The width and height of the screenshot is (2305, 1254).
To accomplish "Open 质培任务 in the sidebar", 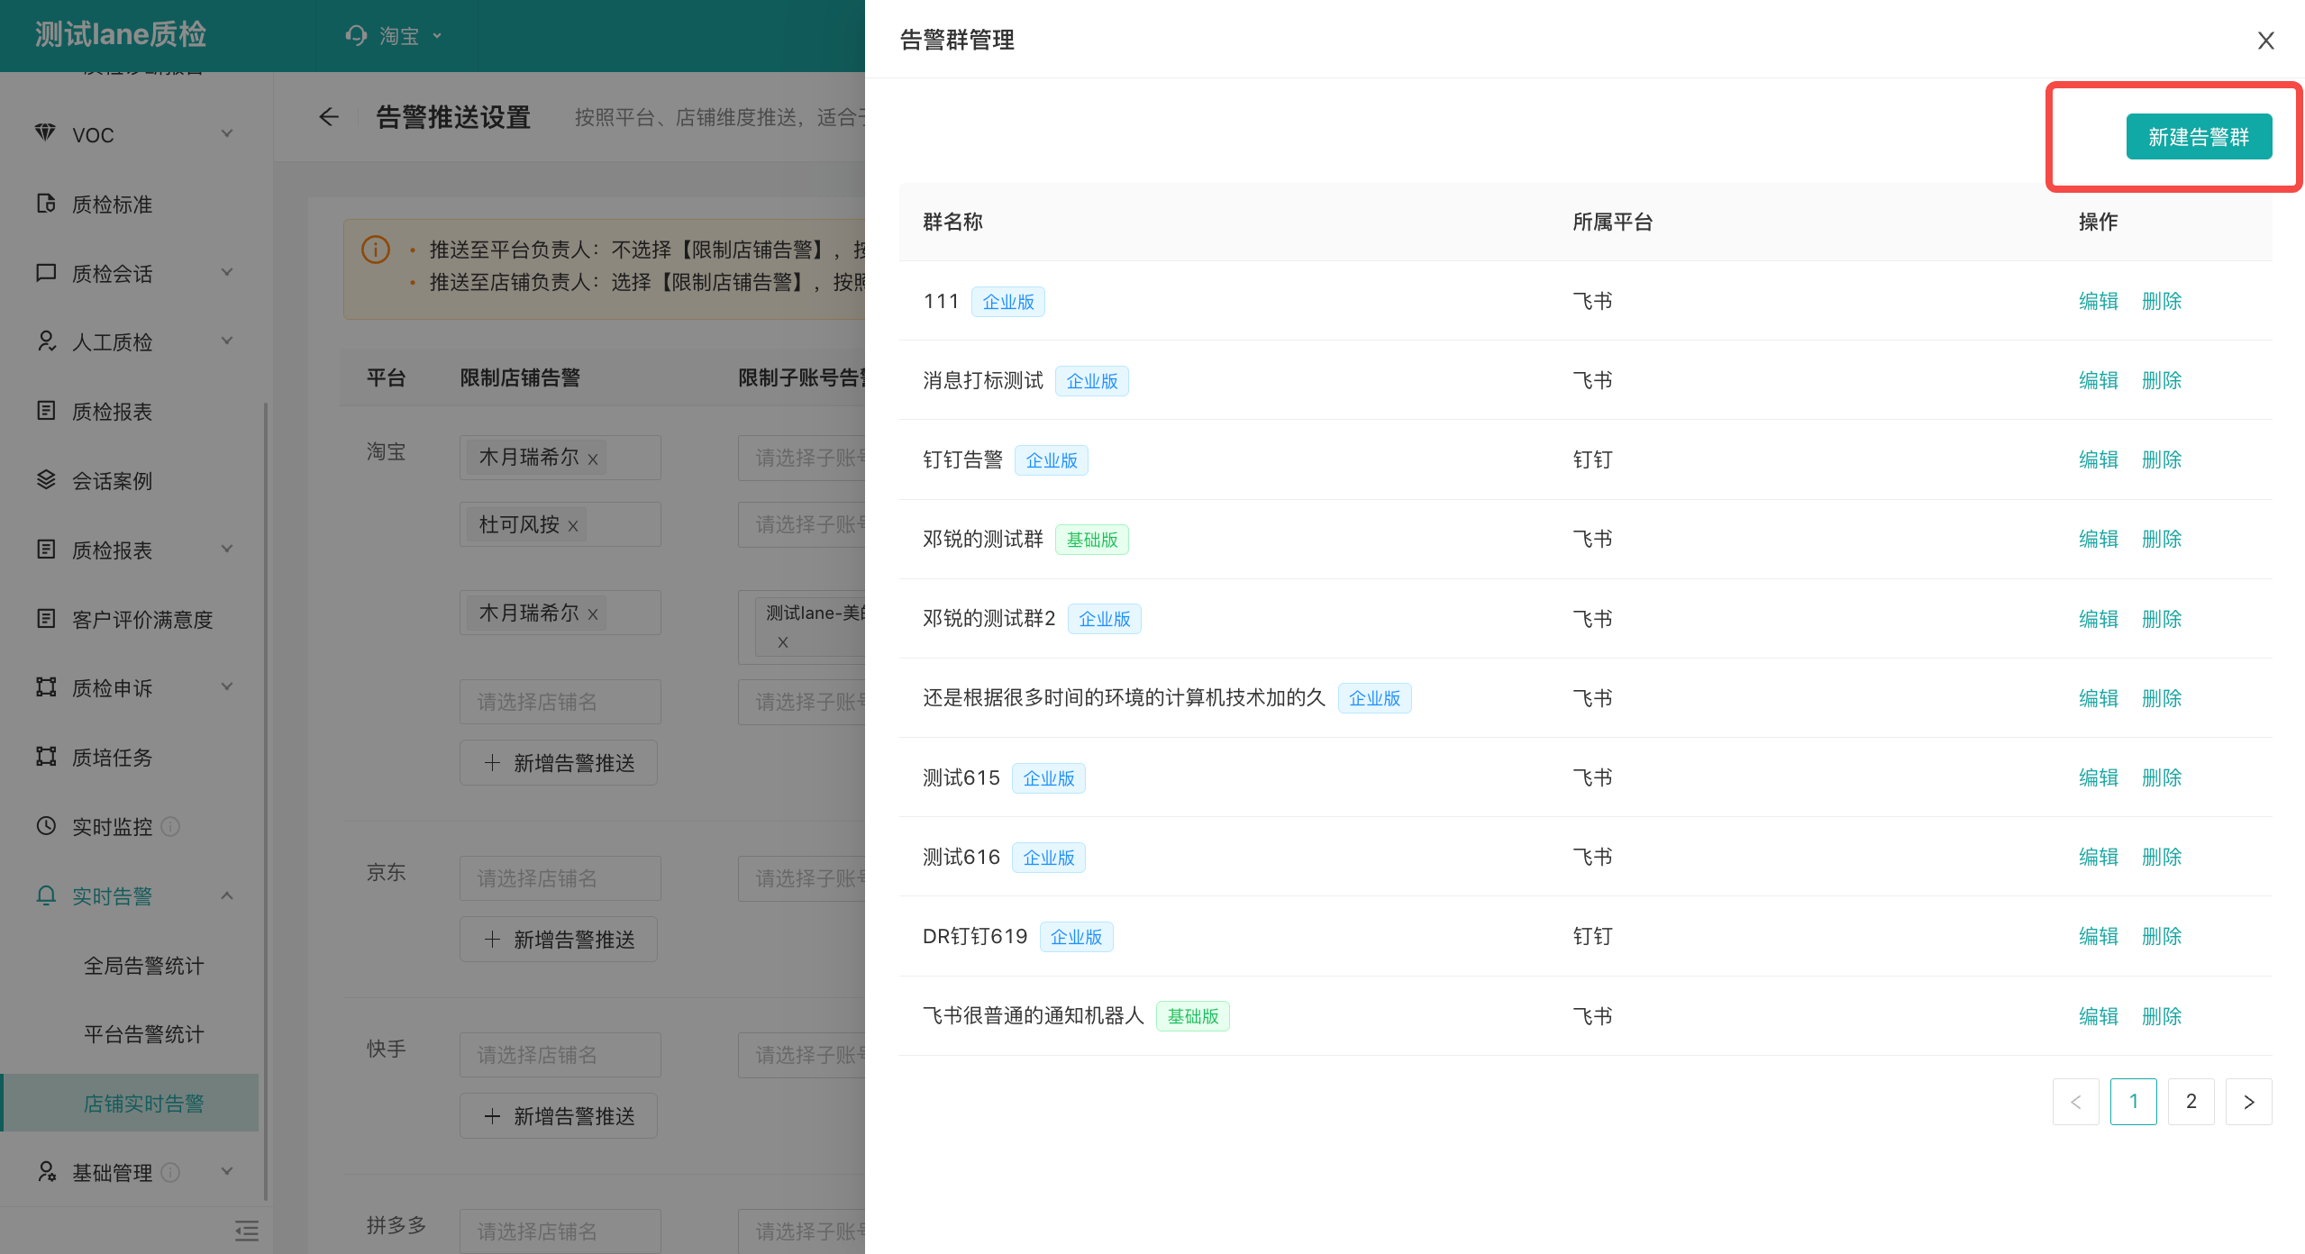I will pos(112,758).
